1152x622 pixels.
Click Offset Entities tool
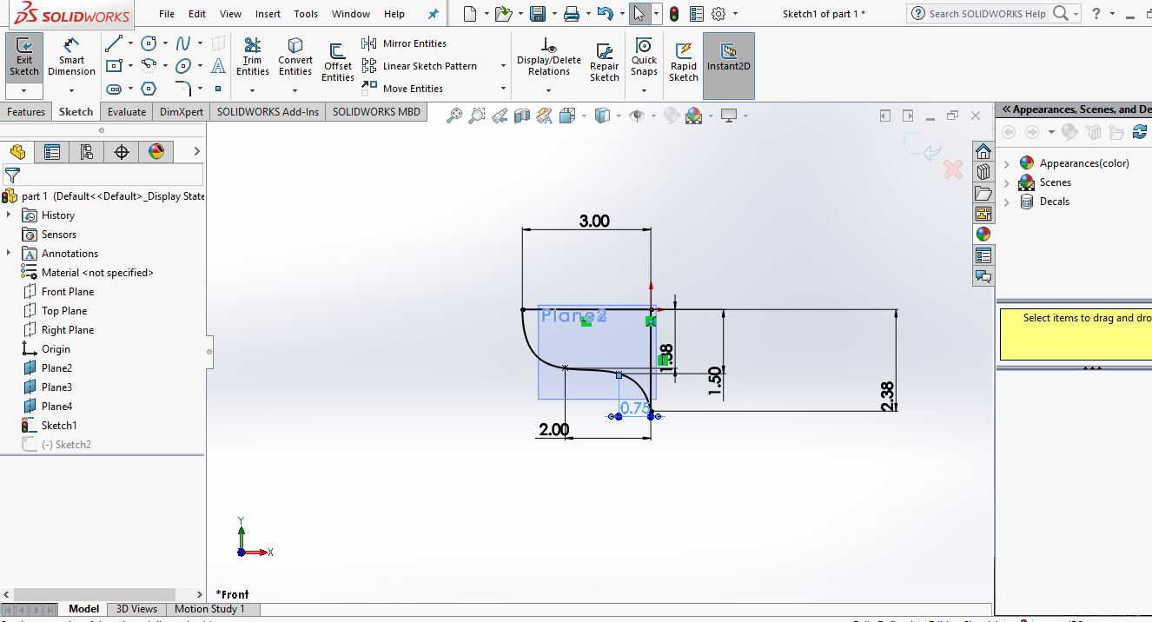click(337, 63)
